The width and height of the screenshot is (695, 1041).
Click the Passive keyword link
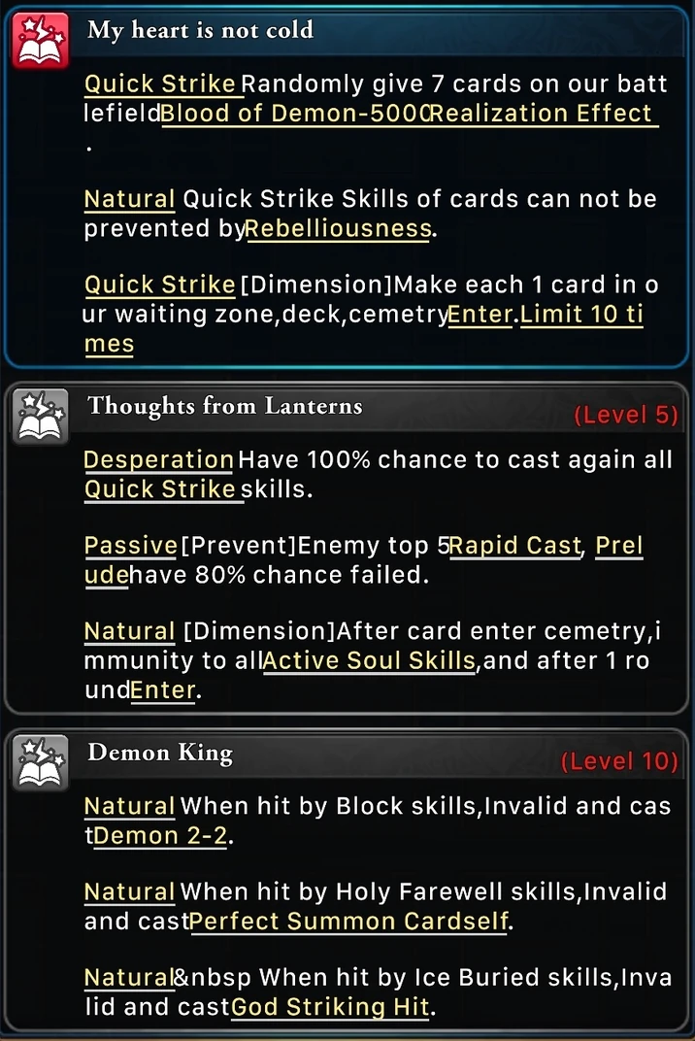(x=131, y=546)
